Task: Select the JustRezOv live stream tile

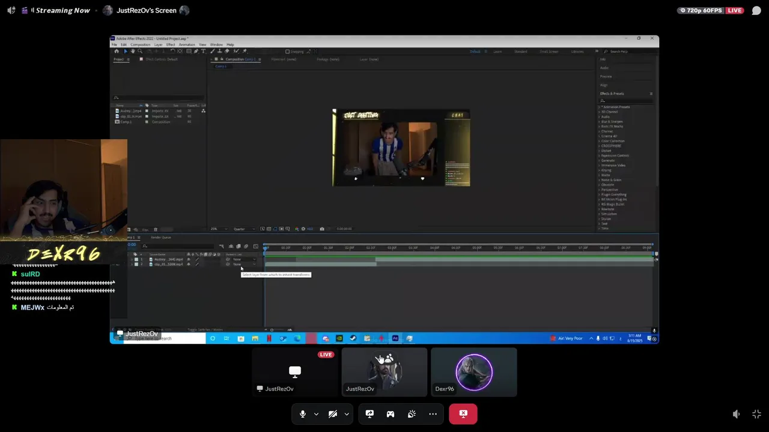Action: (295, 372)
